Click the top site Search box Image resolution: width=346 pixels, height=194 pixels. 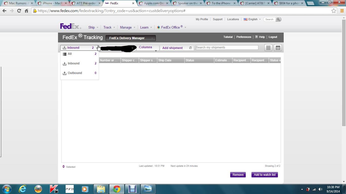[x=270, y=19]
